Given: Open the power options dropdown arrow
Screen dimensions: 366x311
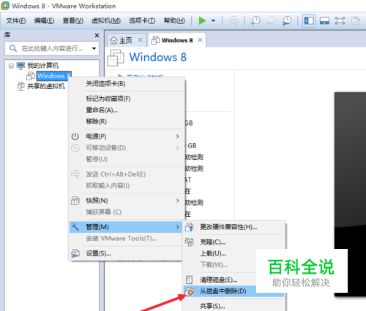Looking at the screenshot, I should click(x=213, y=20).
